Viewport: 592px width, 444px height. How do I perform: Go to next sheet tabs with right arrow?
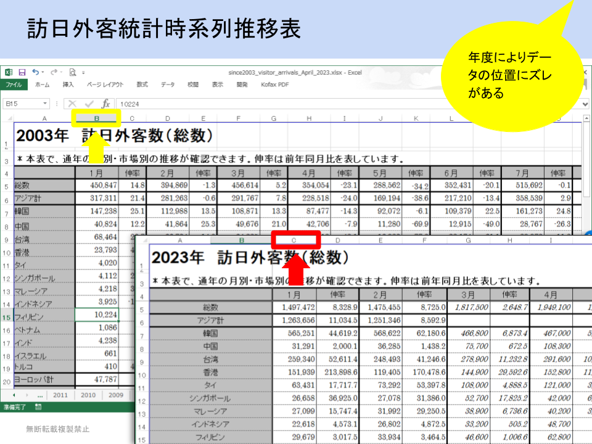[x=27, y=395]
